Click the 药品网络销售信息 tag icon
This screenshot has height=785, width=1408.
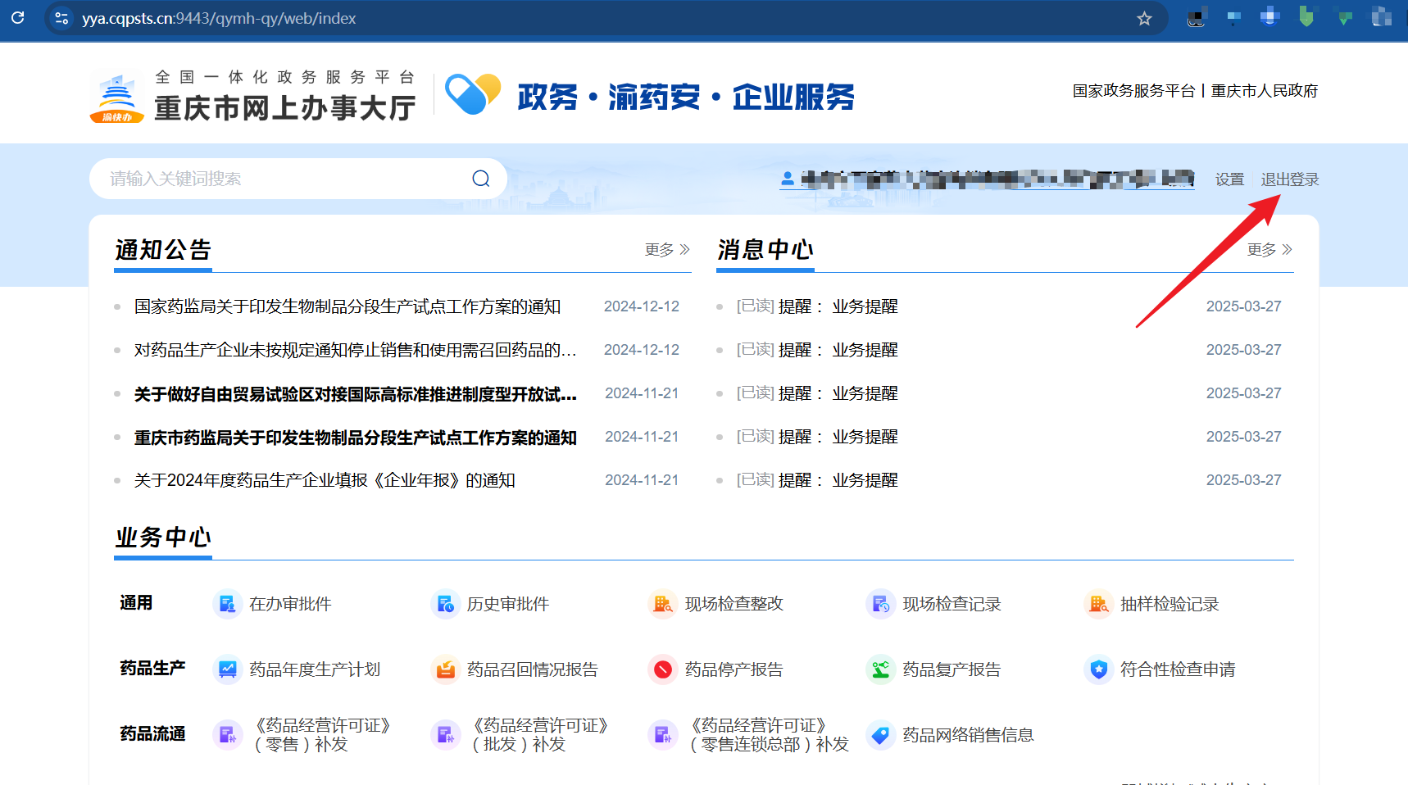pyautogui.click(x=880, y=735)
